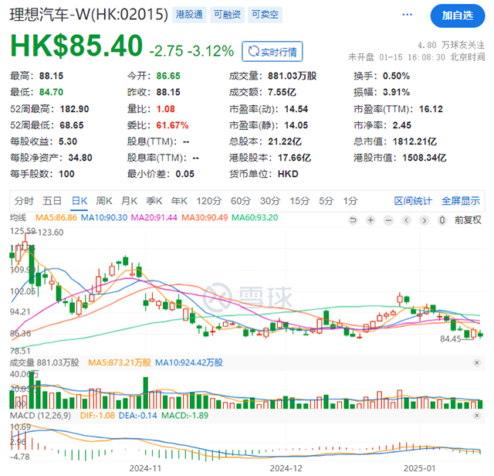The width and height of the screenshot is (494, 476).
Task: Click the DIF:-1.08 label
Action: pos(97,416)
